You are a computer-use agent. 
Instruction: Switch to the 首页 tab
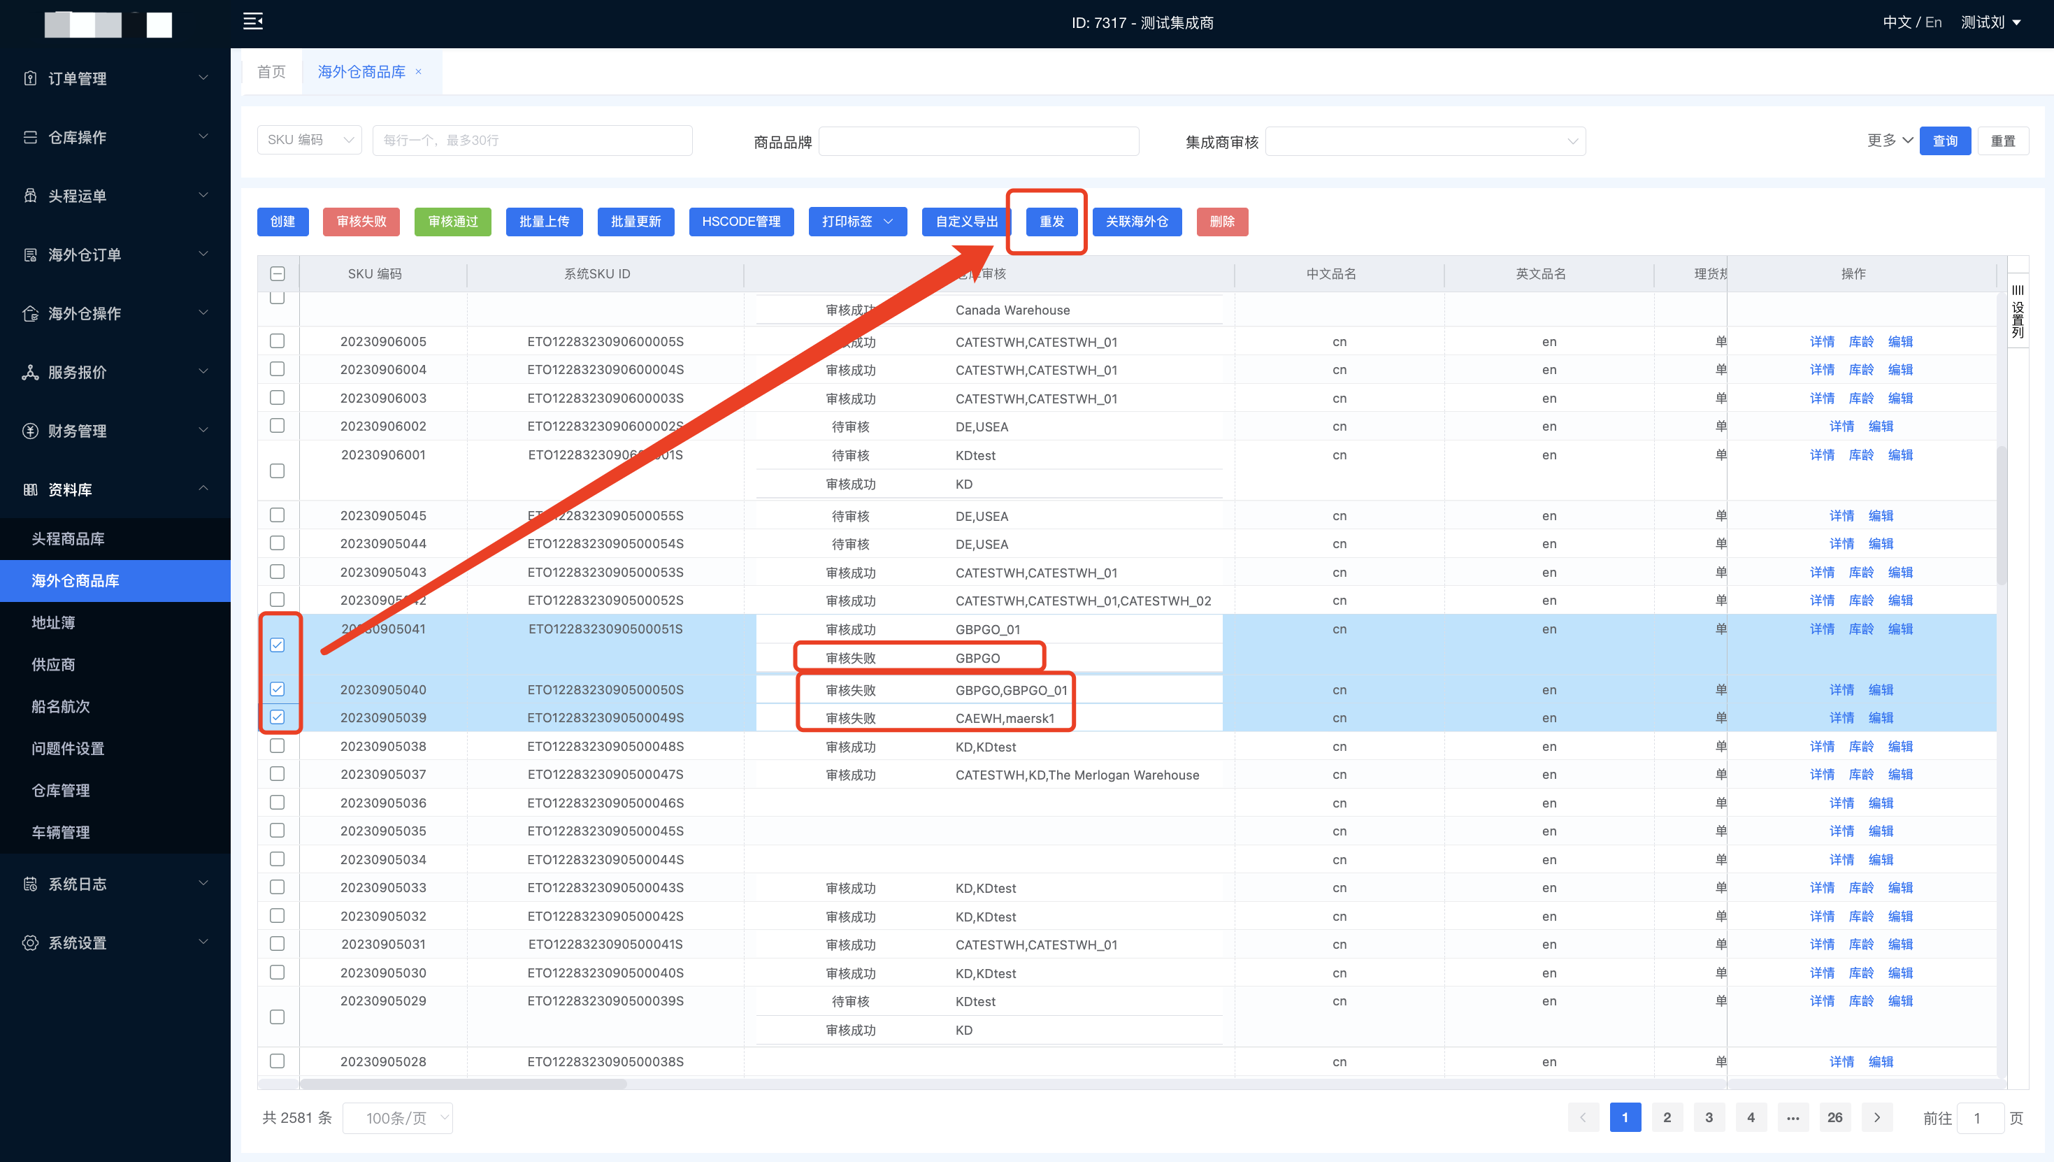pos(271,72)
